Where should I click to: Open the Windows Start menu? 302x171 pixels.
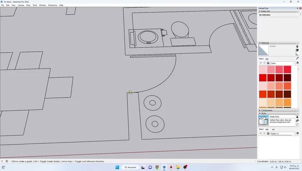[117, 168]
